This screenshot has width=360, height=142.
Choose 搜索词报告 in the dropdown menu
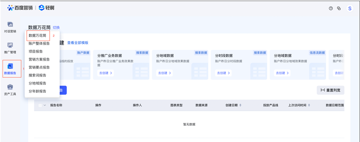pos(37,75)
